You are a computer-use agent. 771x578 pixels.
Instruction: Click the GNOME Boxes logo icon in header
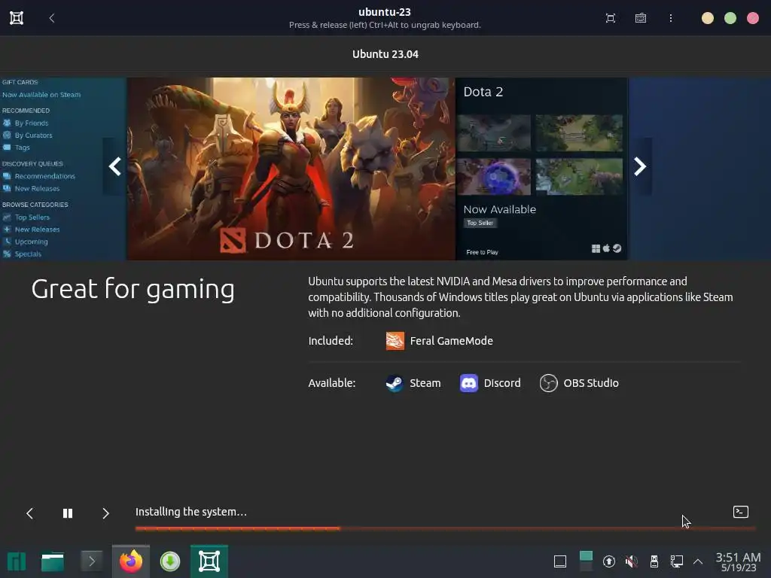(17, 18)
